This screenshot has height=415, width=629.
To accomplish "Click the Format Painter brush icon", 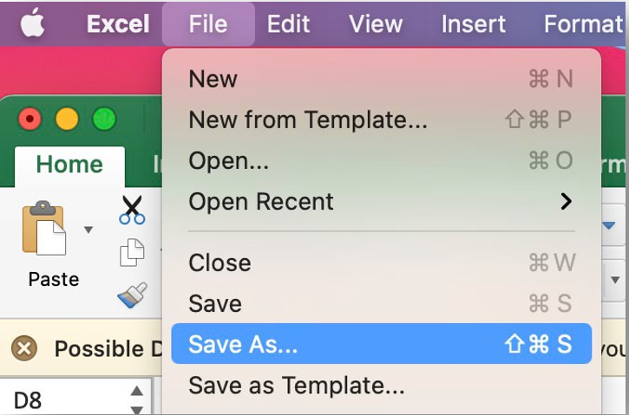I will tap(131, 296).
